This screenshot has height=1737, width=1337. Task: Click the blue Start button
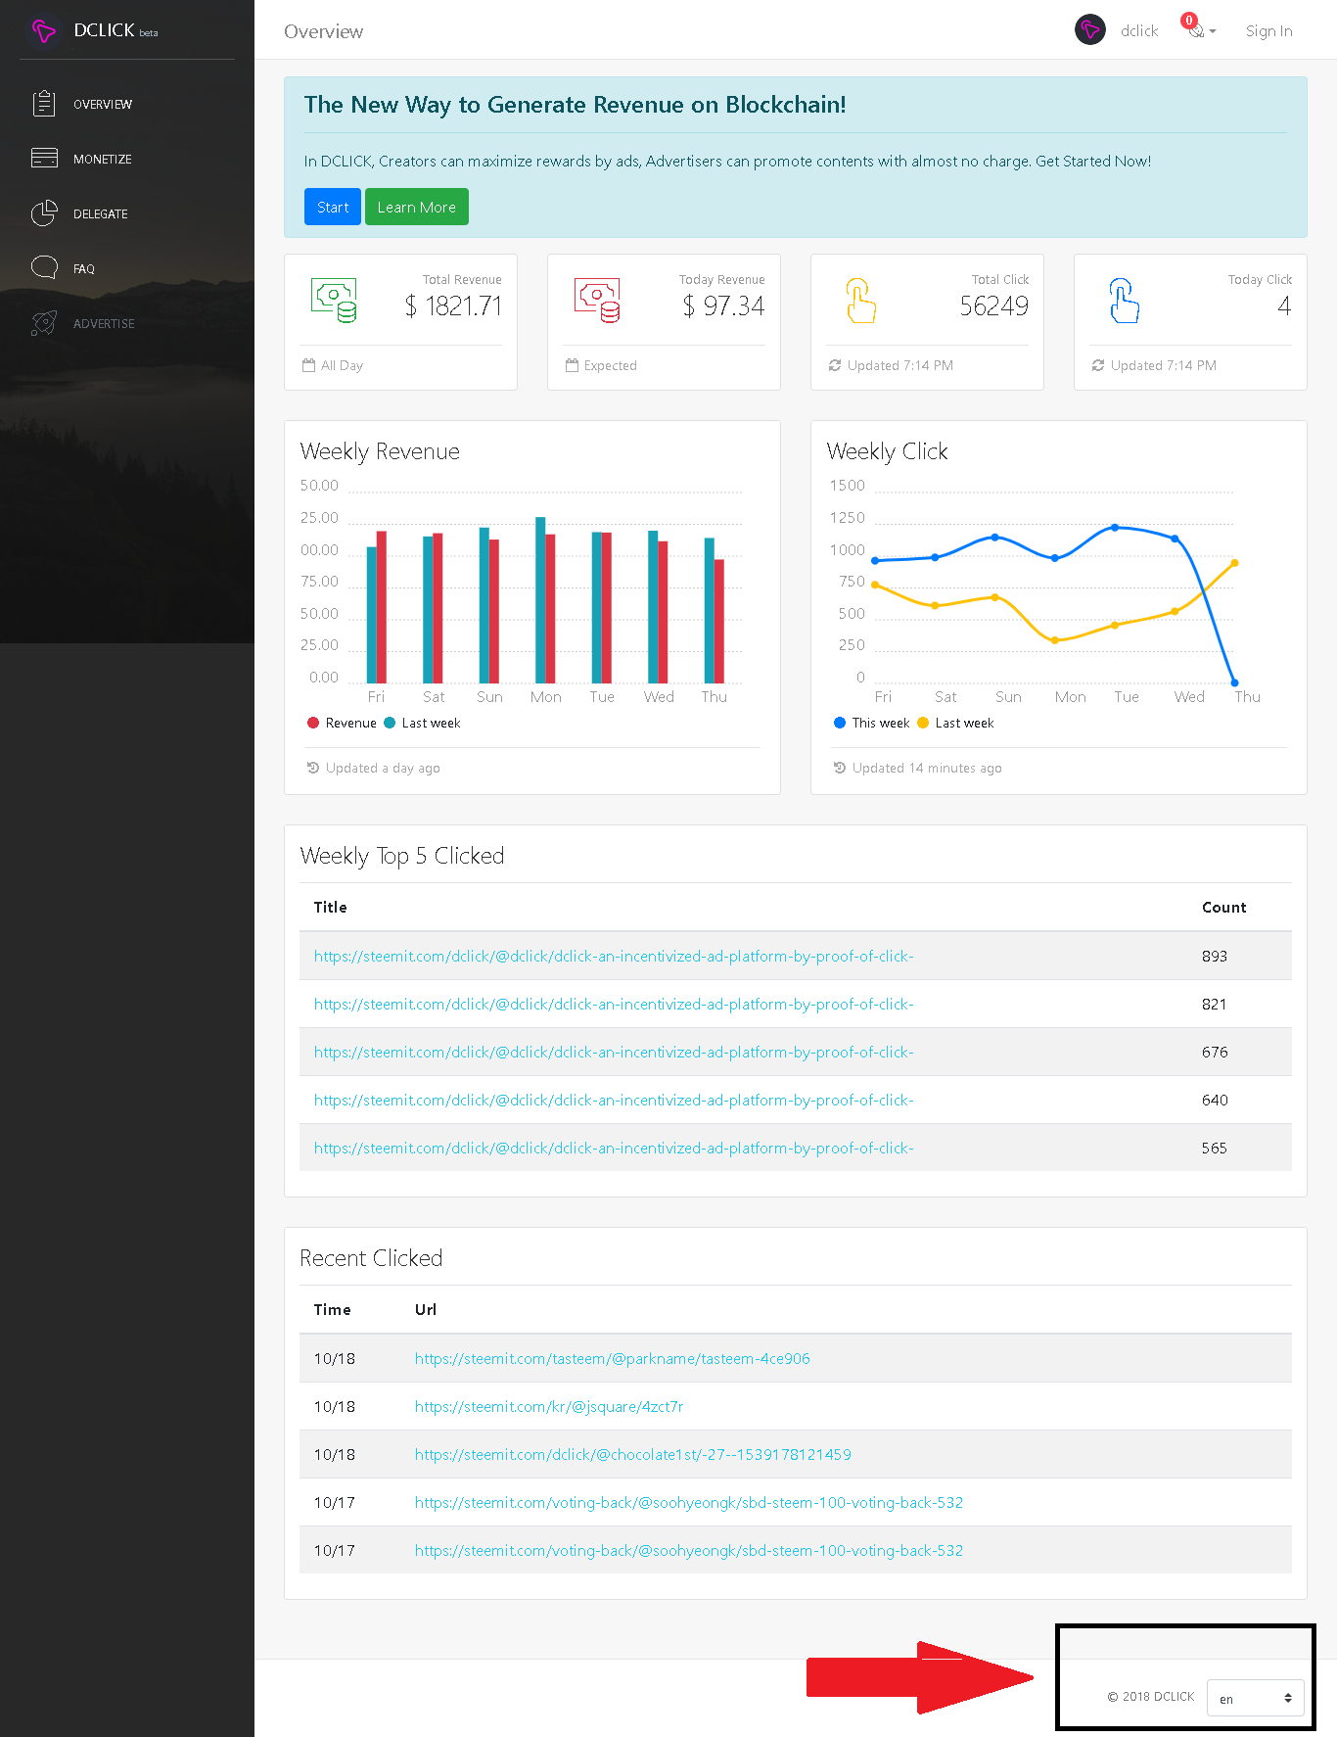point(333,207)
